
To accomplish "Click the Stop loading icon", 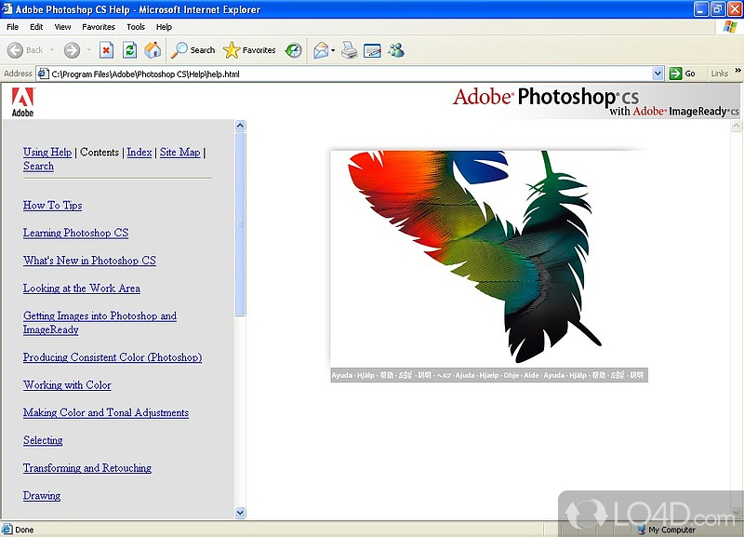I will pos(106,50).
